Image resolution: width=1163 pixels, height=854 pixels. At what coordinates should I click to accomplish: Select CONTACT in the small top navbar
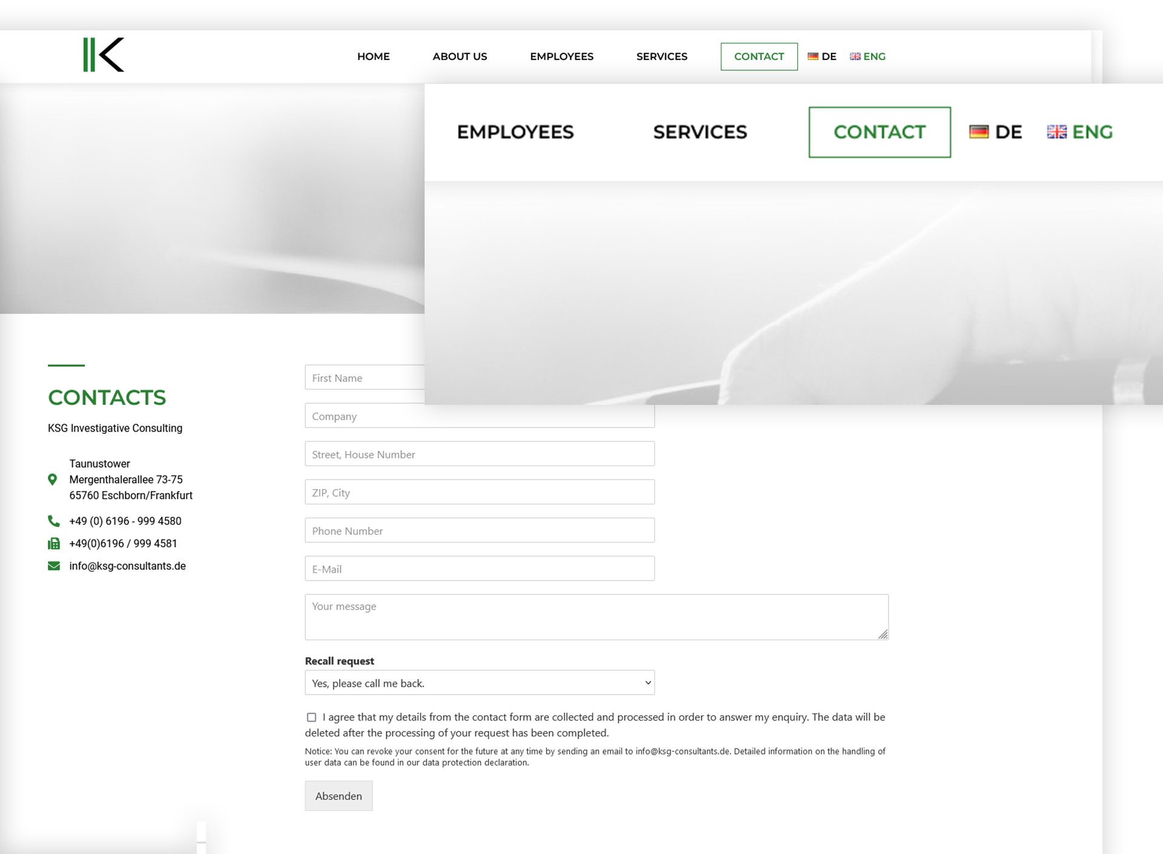(x=759, y=56)
